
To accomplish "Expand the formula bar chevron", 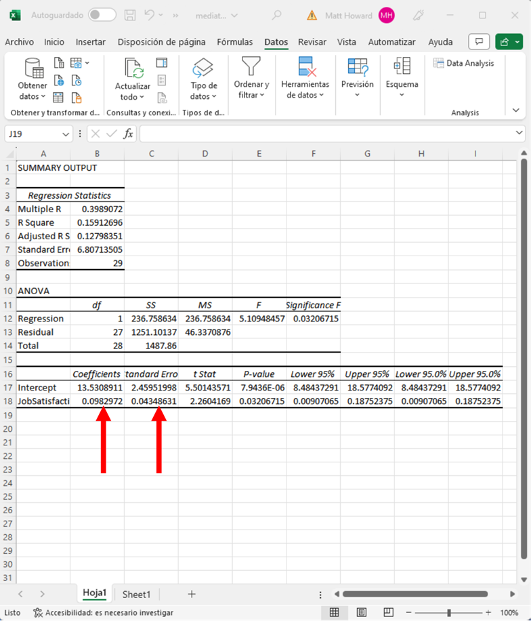I will click(x=519, y=134).
